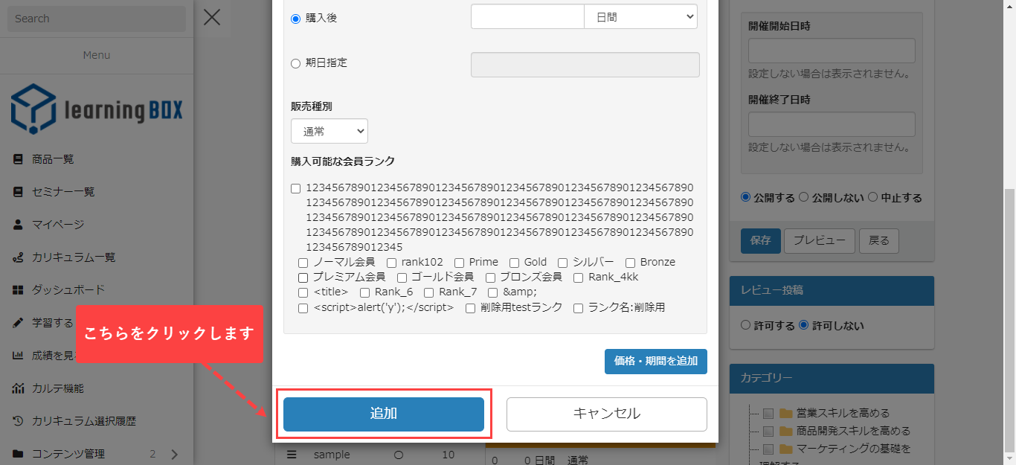Open the 日間 period unit dropdown
The image size is (1016, 465).
640,16
